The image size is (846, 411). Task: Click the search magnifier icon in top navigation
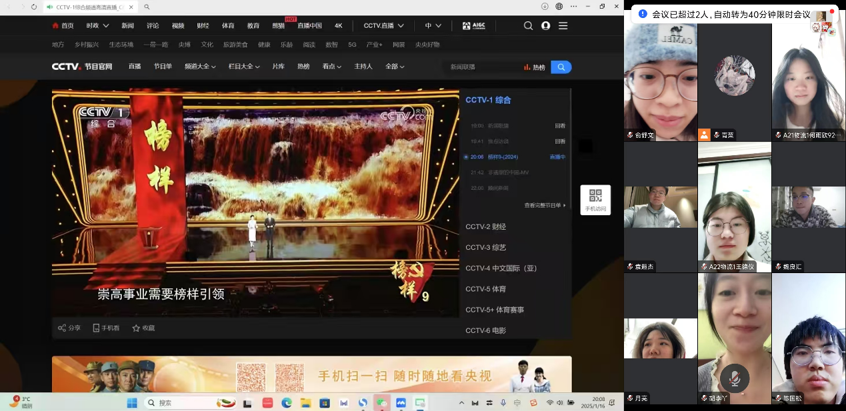click(528, 26)
